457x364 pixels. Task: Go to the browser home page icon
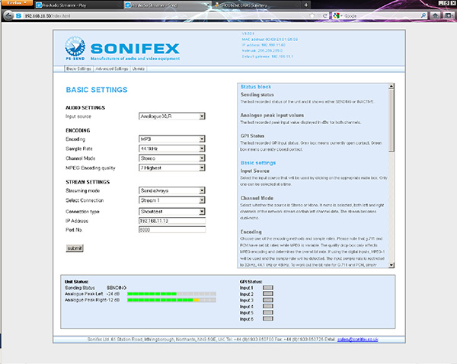pyautogui.click(x=435, y=15)
